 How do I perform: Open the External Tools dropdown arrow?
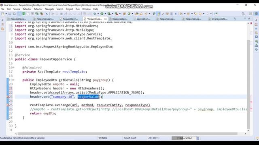120,14
